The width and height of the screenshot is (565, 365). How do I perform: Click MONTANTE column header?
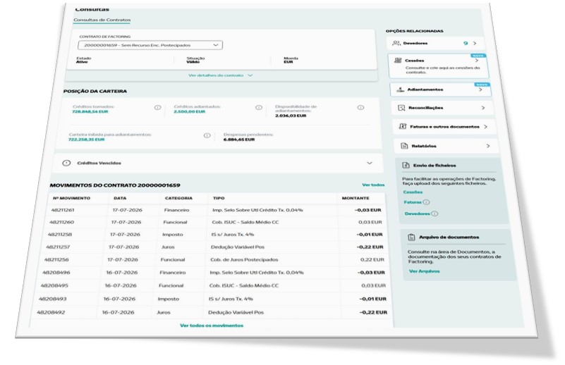[x=356, y=198]
